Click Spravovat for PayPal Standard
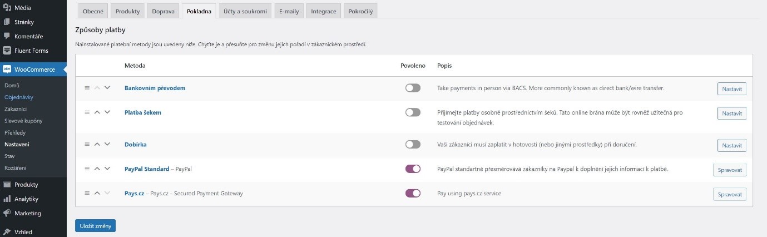Viewport: 767px width, 237px height. click(x=729, y=169)
